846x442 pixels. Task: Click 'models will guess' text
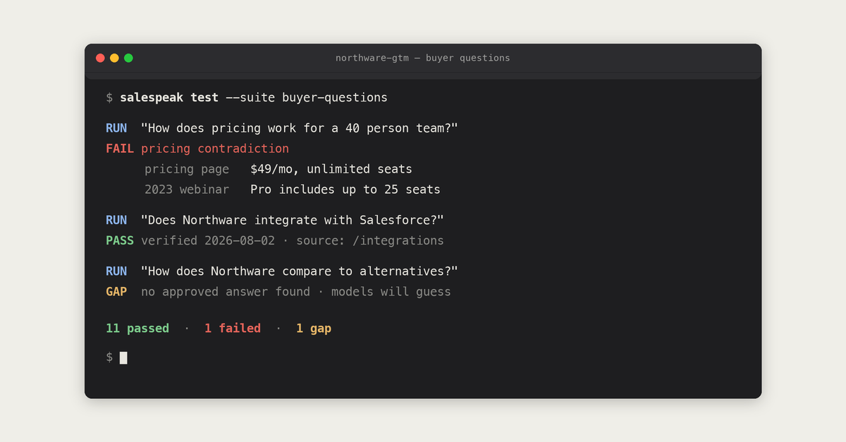[x=391, y=292]
